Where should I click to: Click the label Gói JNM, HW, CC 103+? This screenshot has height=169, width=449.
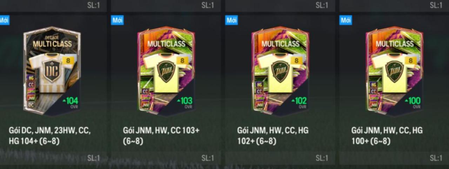(161, 136)
